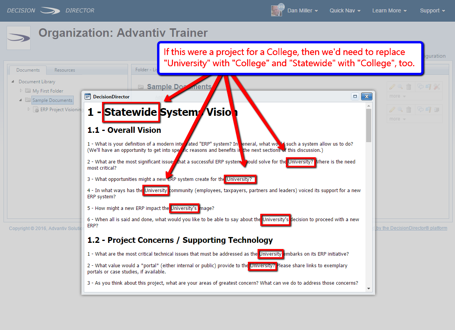Viewport: 455px width, 330px height.
Task: Click trash delete icon in first action row
Action: pyautogui.click(x=408, y=87)
